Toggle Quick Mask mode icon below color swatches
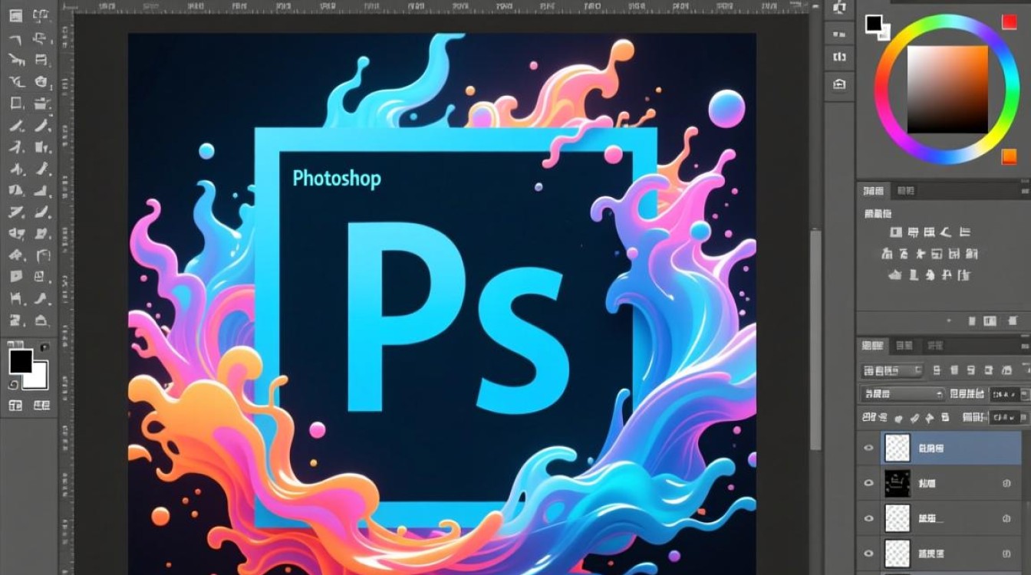Screen dimensions: 1031x575 tap(15, 406)
